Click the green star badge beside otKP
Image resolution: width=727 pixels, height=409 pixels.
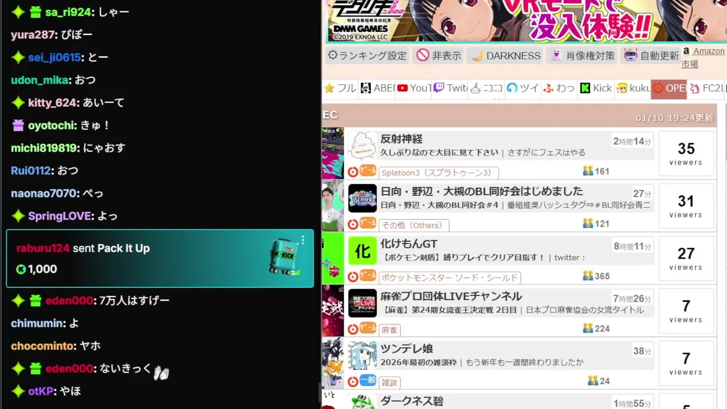[x=18, y=391]
